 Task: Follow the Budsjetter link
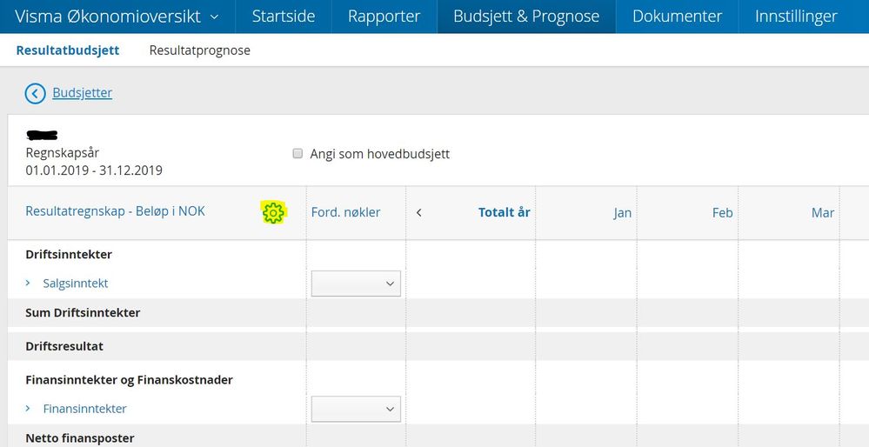82,93
